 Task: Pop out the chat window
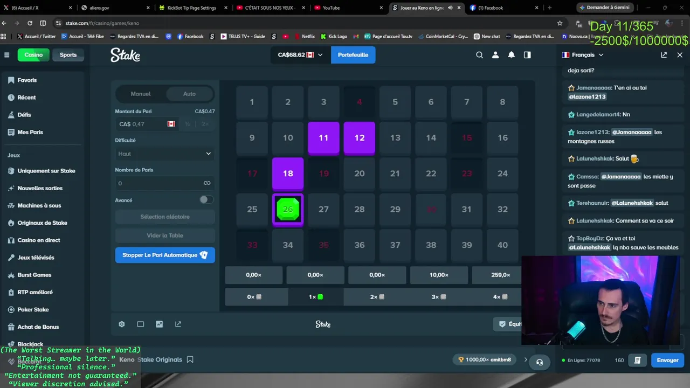[664, 55]
